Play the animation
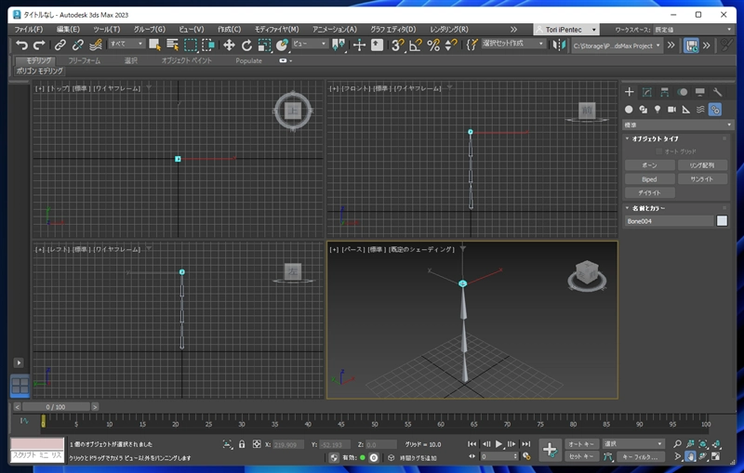Screen dimensions: 744x473 (498, 444)
